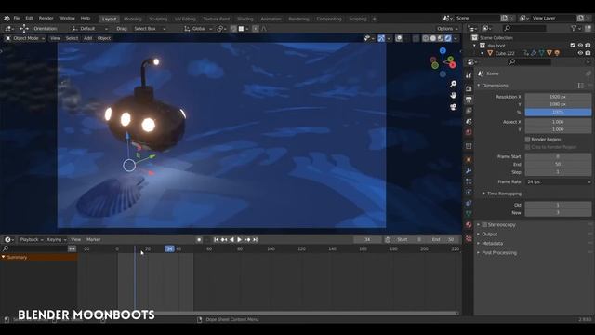Viewport: 595px width, 335px height.
Task: Click the frame 34 playhead marker
Action: [x=169, y=248]
